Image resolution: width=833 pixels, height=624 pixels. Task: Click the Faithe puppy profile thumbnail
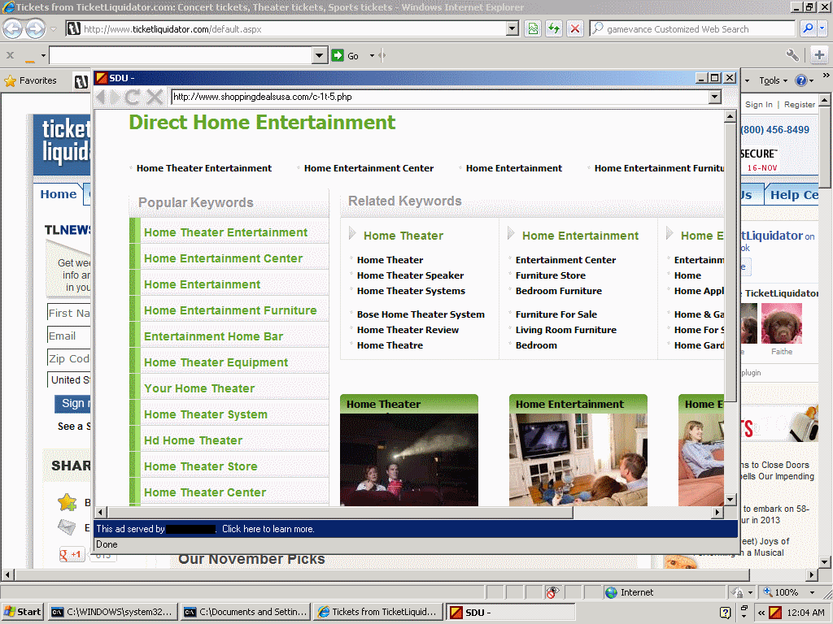[x=782, y=323]
